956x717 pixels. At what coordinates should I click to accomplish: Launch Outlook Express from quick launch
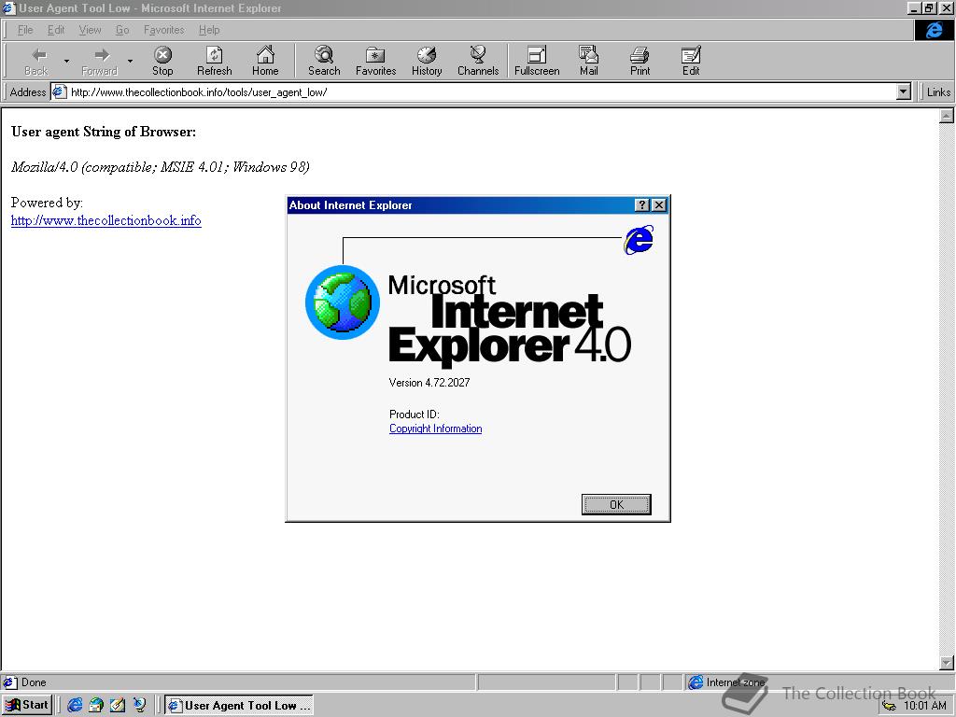(x=96, y=705)
